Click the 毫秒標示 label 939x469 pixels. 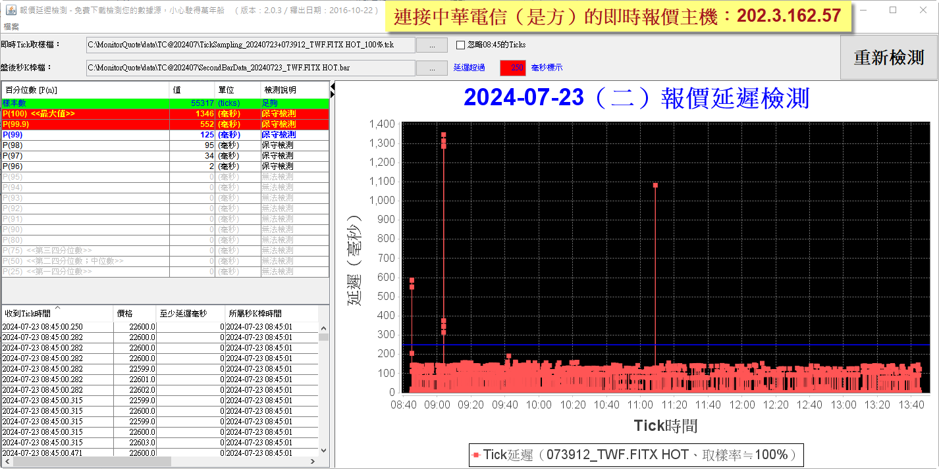[547, 68]
